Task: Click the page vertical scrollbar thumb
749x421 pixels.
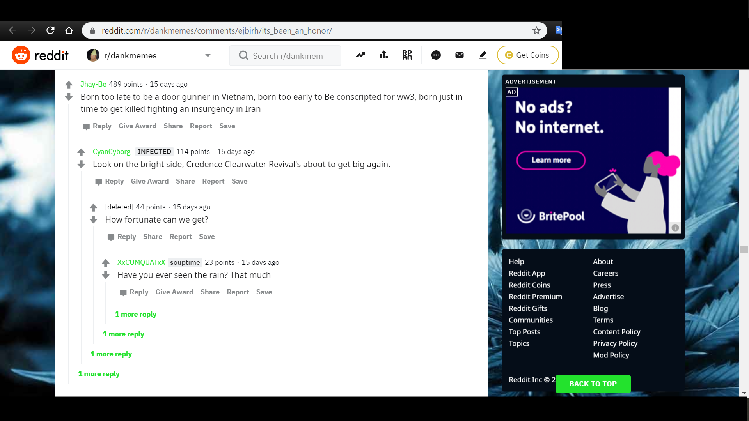Action: click(x=744, y=249)
